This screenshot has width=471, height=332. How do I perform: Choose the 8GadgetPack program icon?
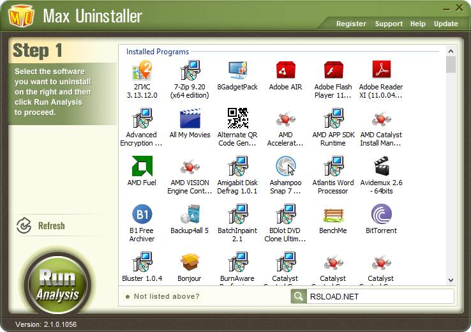(237, 70)
